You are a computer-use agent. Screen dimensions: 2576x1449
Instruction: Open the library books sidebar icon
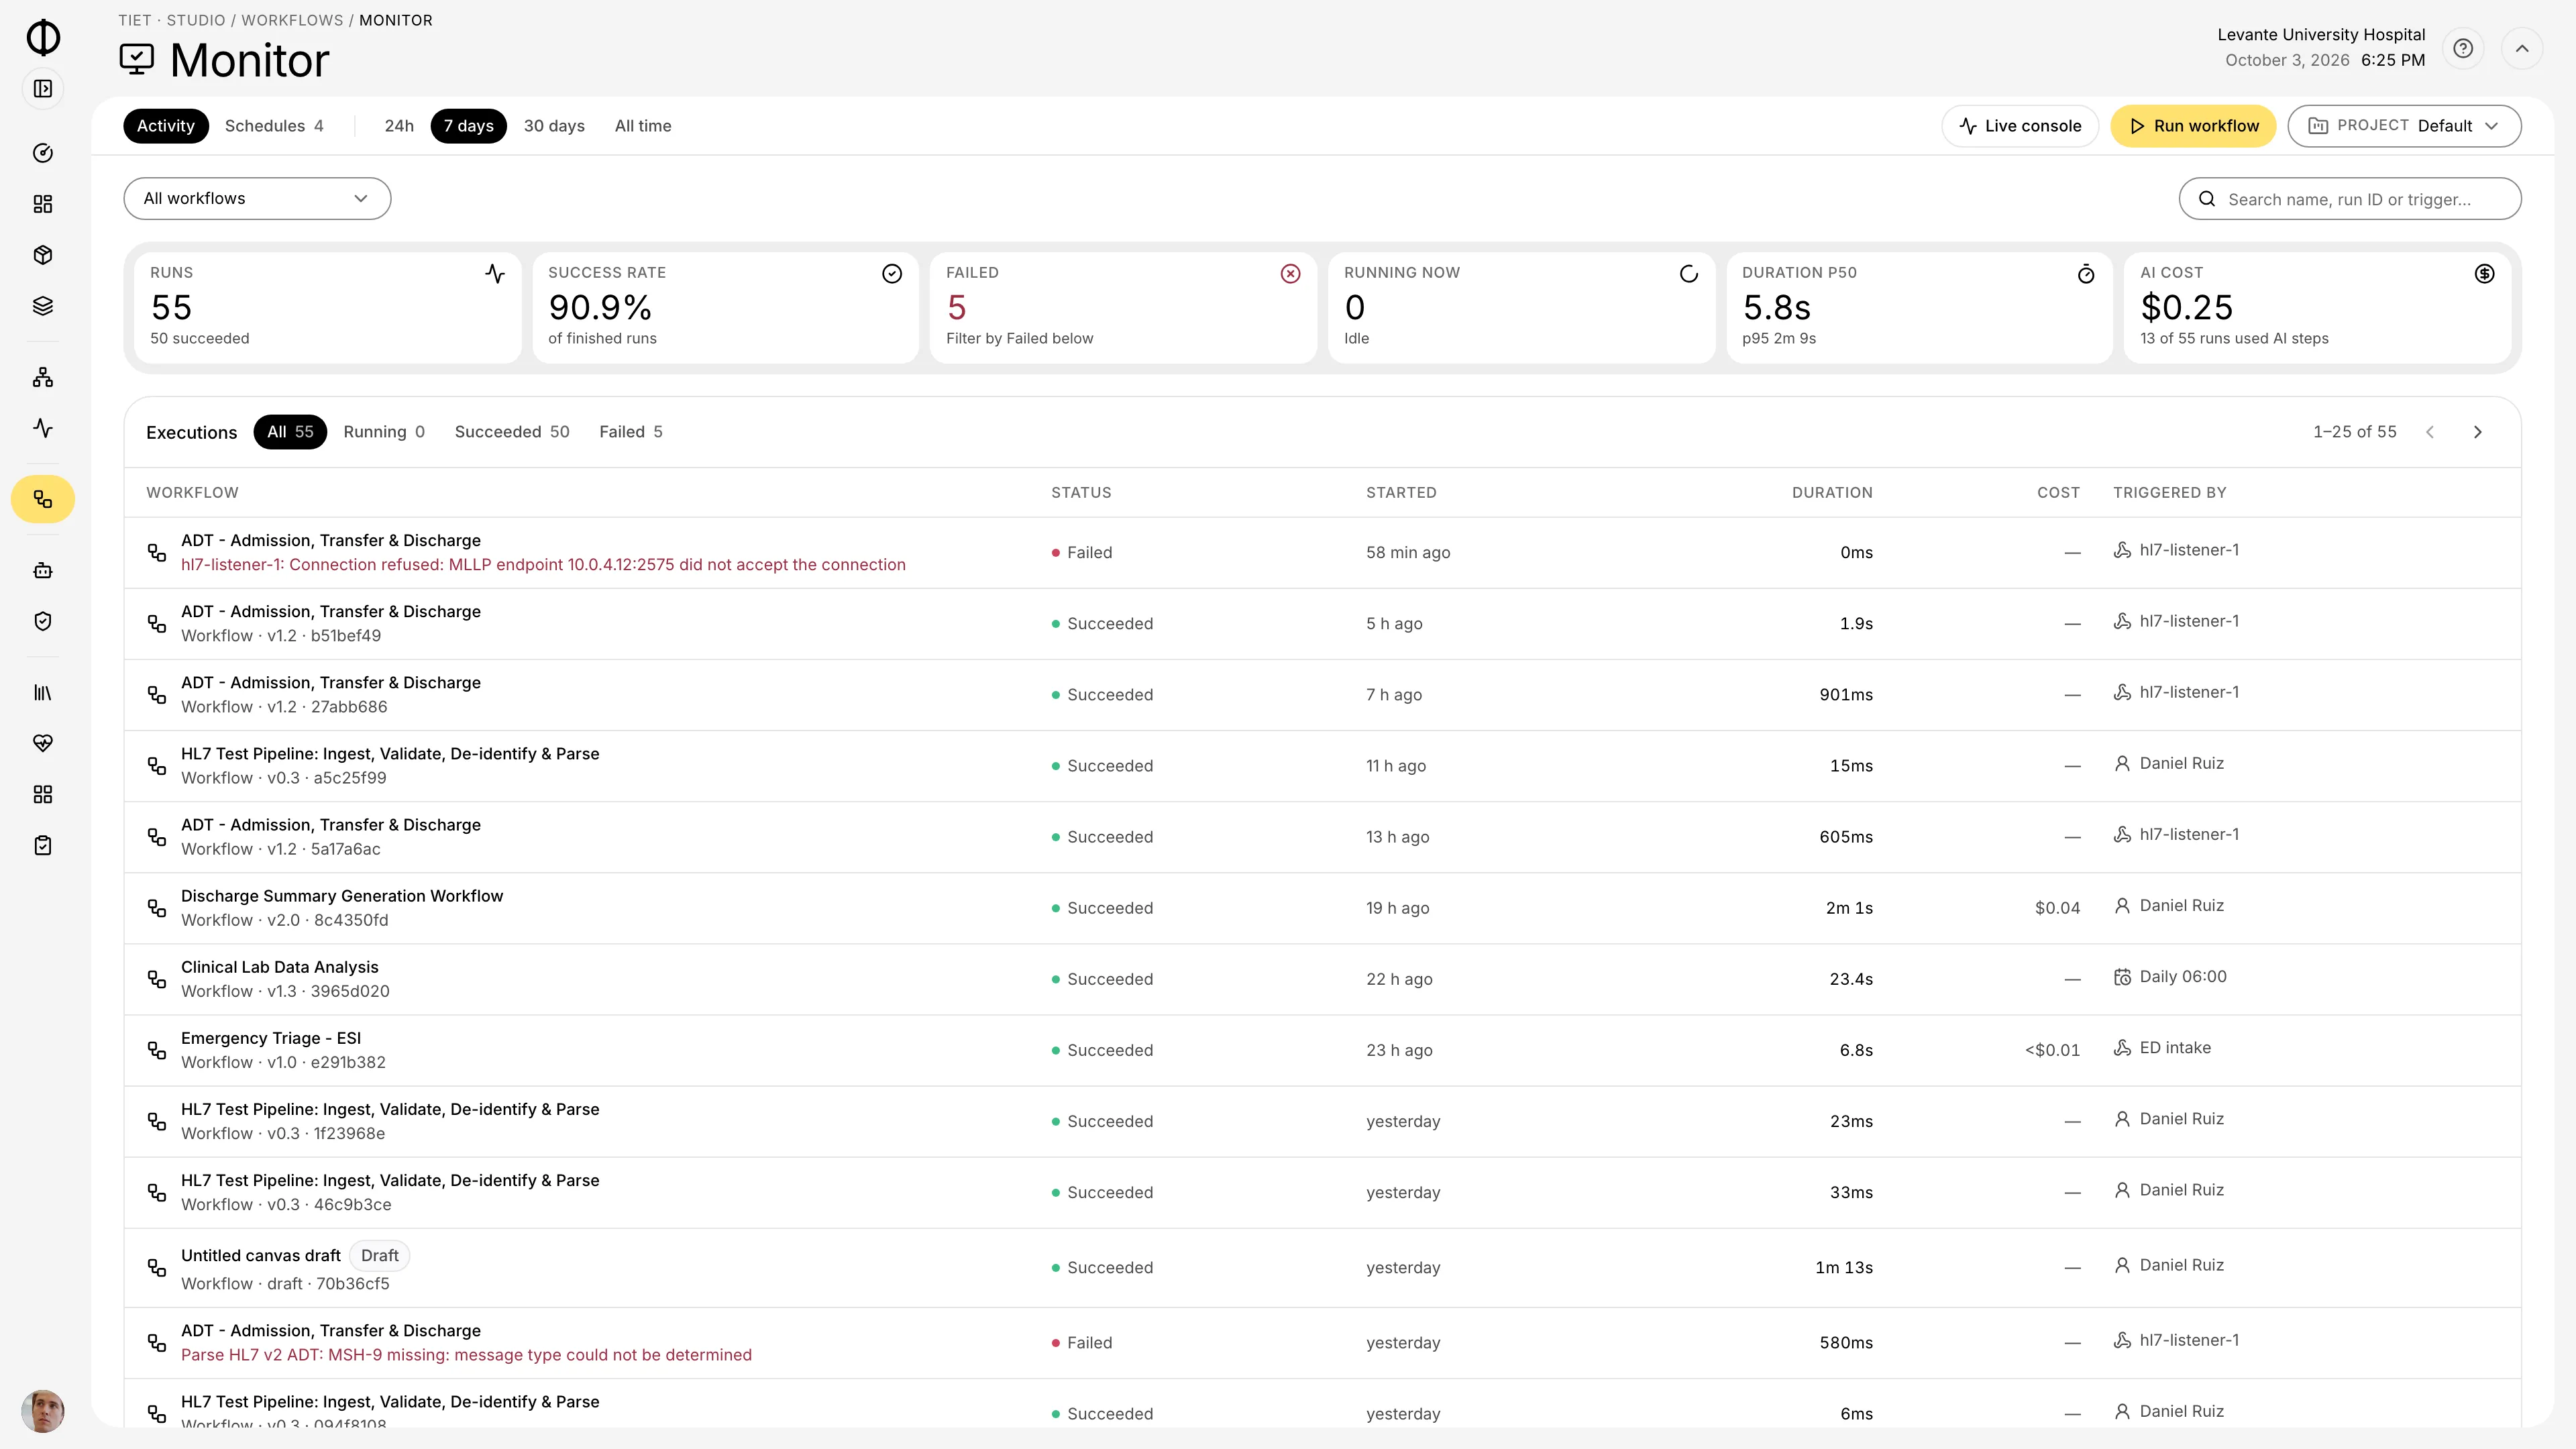(43, 692)
